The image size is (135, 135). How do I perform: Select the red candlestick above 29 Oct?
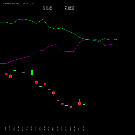click(x=6, y=74)
